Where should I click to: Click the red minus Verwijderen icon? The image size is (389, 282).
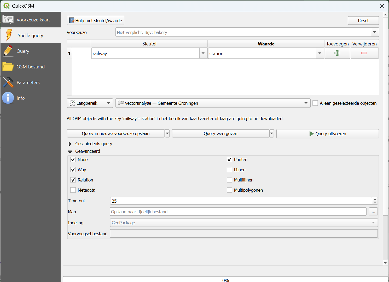coord(364,53)
